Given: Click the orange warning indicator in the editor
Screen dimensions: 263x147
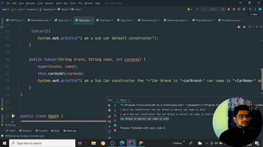Looking at the screenshot, I should (x=239, y=27).
